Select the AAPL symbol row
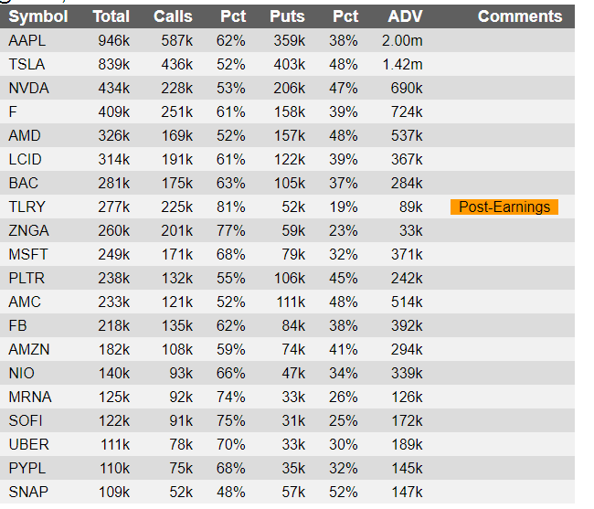The image size is (594, 509). [287, 40]
